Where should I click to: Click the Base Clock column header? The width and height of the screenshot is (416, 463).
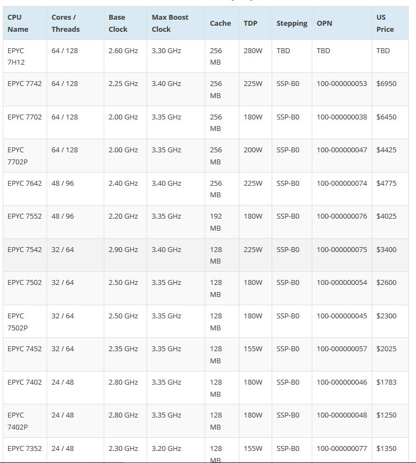[125, 24]
